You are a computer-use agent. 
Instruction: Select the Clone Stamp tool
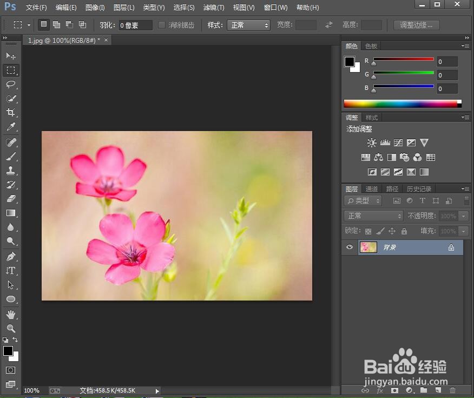(11, 170)
